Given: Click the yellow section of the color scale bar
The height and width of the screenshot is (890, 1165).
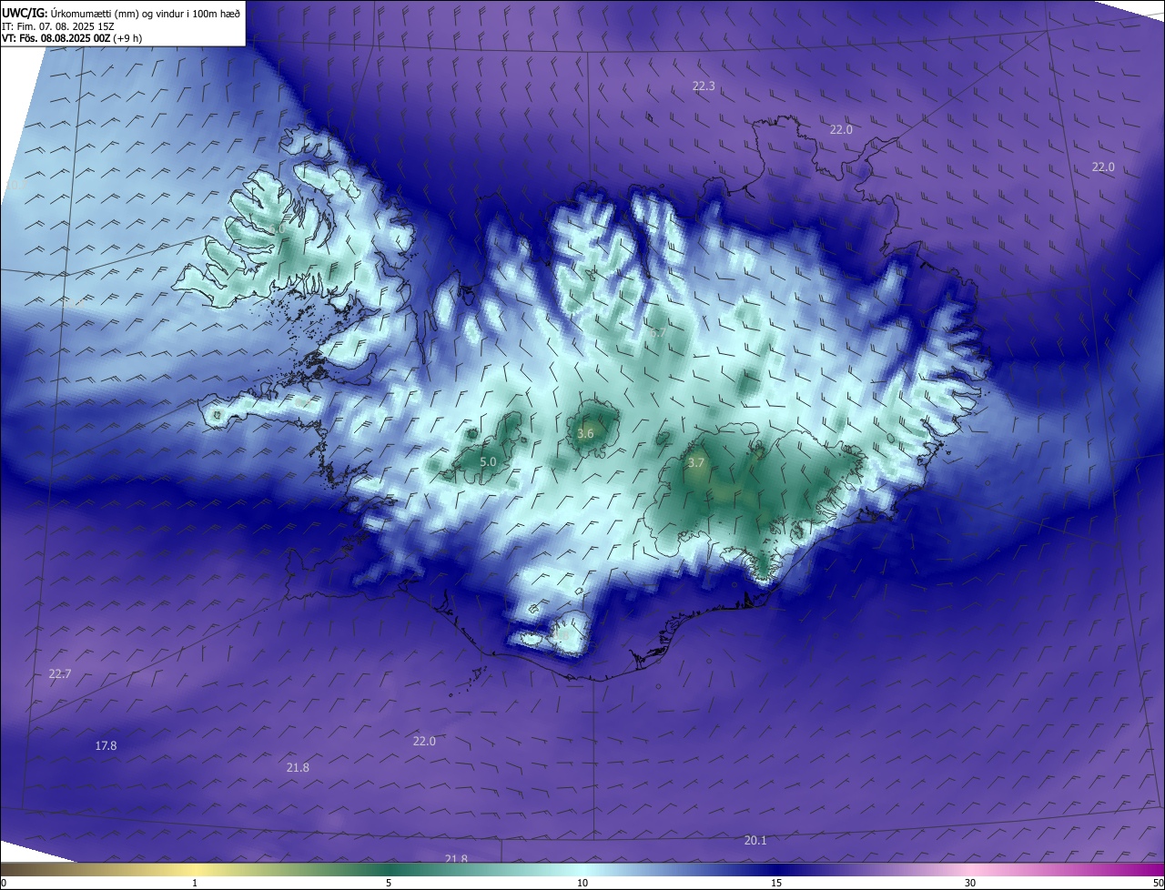Looking at the screenshot, I should pos(195,870).
